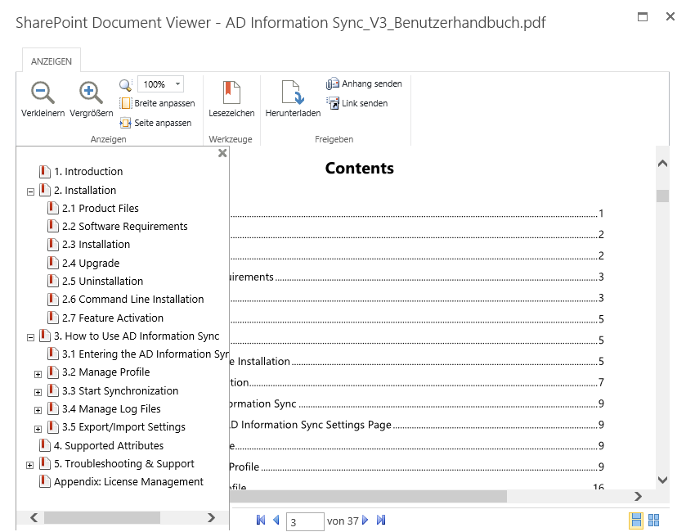Fit width with Breite anpassen
The image size is (686, 532).
coord(157,103)
